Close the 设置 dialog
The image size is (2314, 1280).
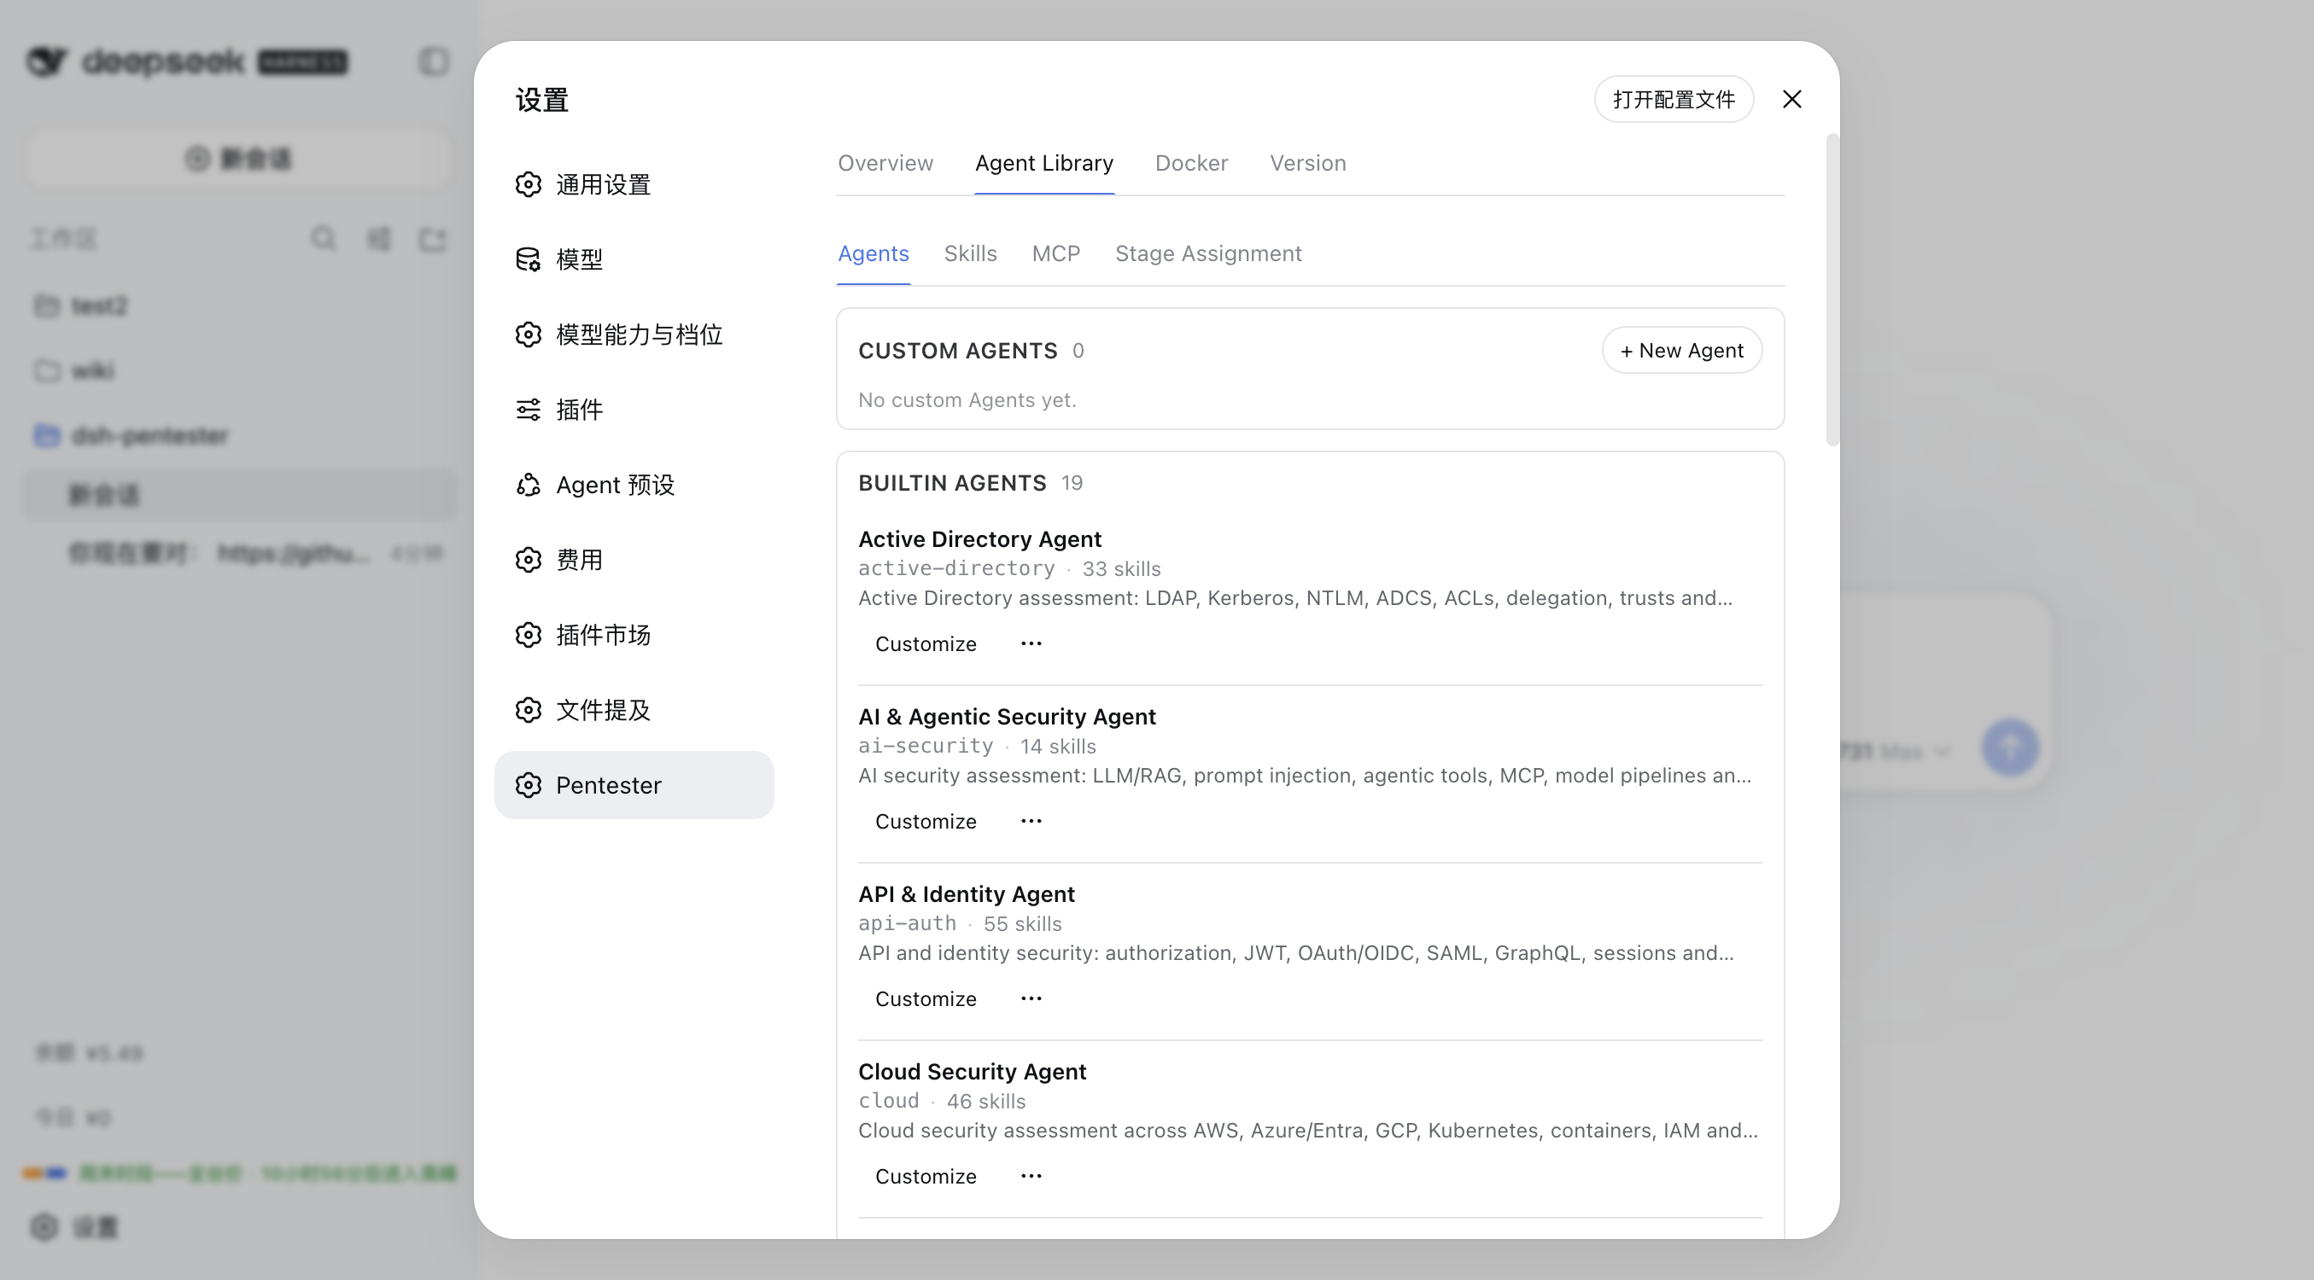(x=1791, y=99)
